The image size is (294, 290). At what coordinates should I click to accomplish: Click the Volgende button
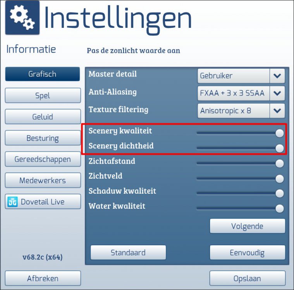248,226
